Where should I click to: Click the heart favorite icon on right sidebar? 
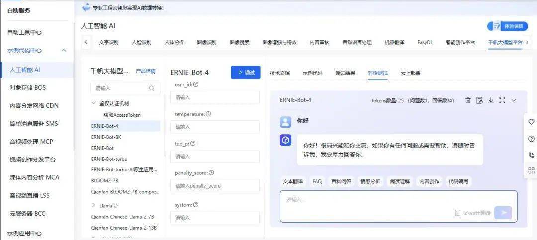pyautogui.click(x=531, y=122)
